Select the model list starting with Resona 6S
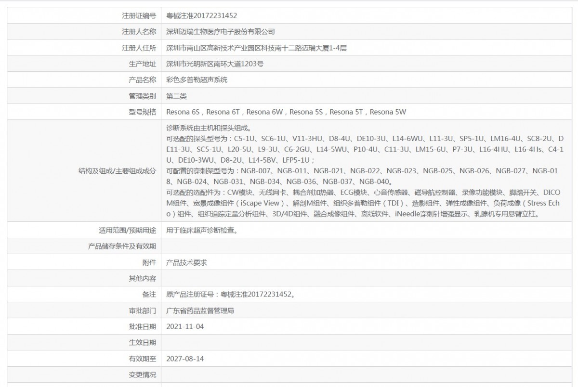Image resolution: width=578 pixels, height=387 pixels. point(286,112)
